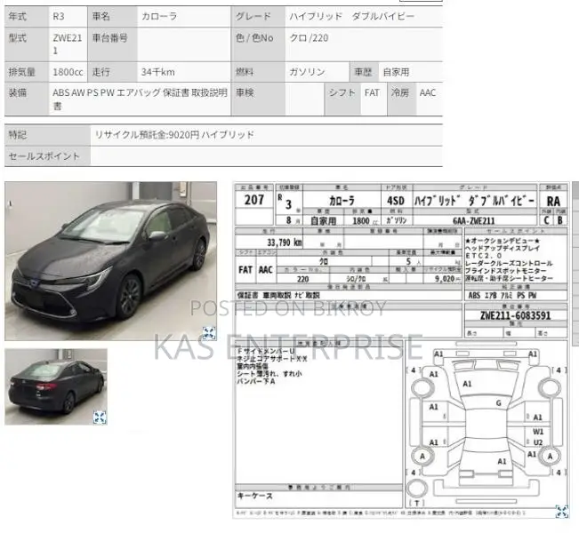Click the W1 mark on the car diagram
Image resolution: width=579 pixels, height=533 pixels.
tap(538, 432)
